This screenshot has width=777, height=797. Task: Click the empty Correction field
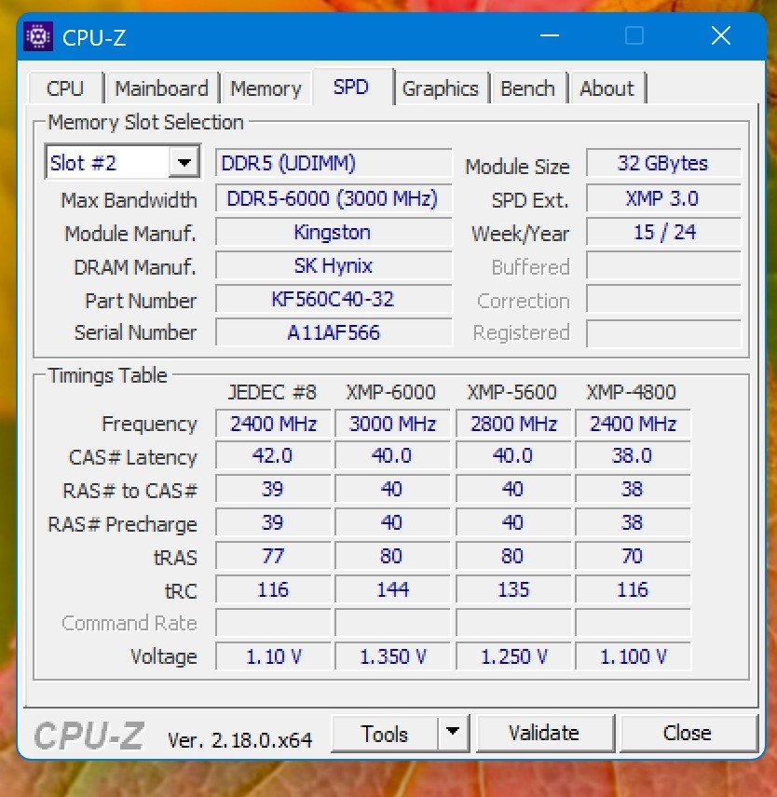[663, 300]
